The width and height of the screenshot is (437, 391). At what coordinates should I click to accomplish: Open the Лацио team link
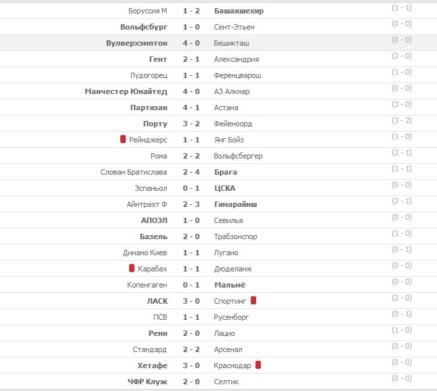tap(225, 333)
